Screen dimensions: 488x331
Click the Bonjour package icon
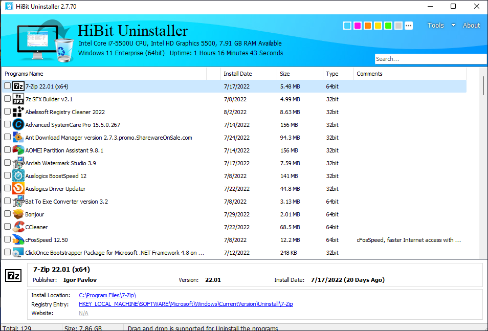coord(18,214)
